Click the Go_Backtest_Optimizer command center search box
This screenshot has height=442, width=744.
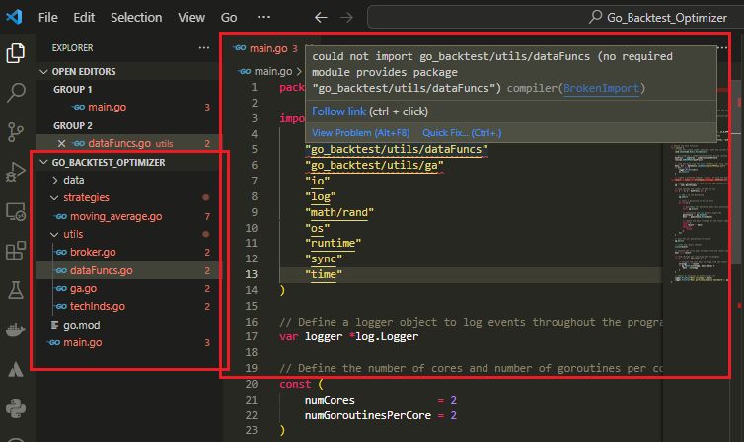click(555, 18)
